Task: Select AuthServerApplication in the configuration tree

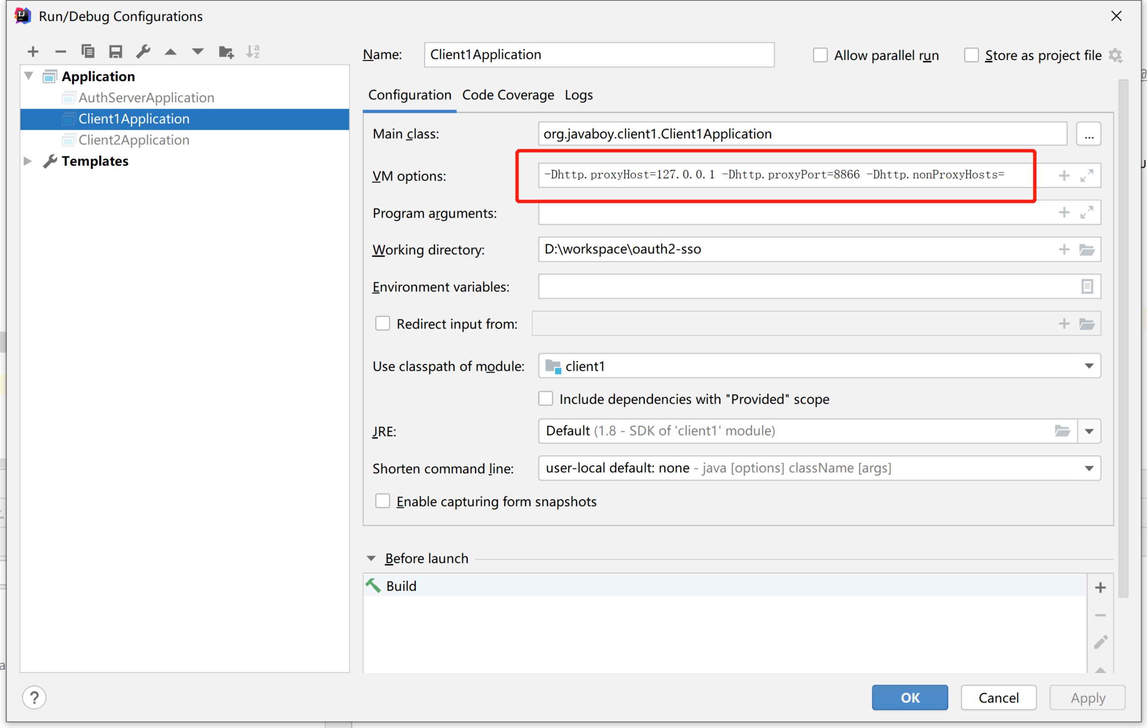Action: [x=146, y=98]
